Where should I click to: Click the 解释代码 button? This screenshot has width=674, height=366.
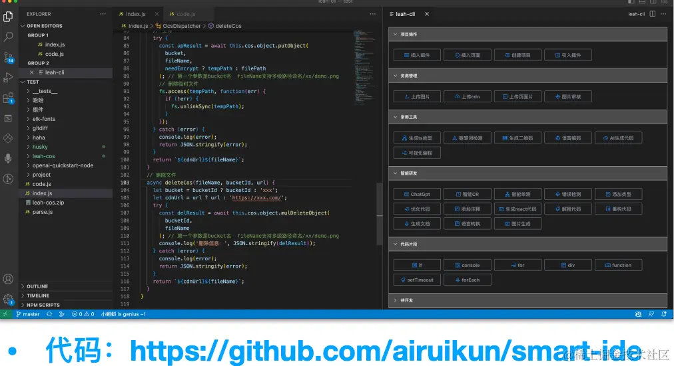point(568,209)
